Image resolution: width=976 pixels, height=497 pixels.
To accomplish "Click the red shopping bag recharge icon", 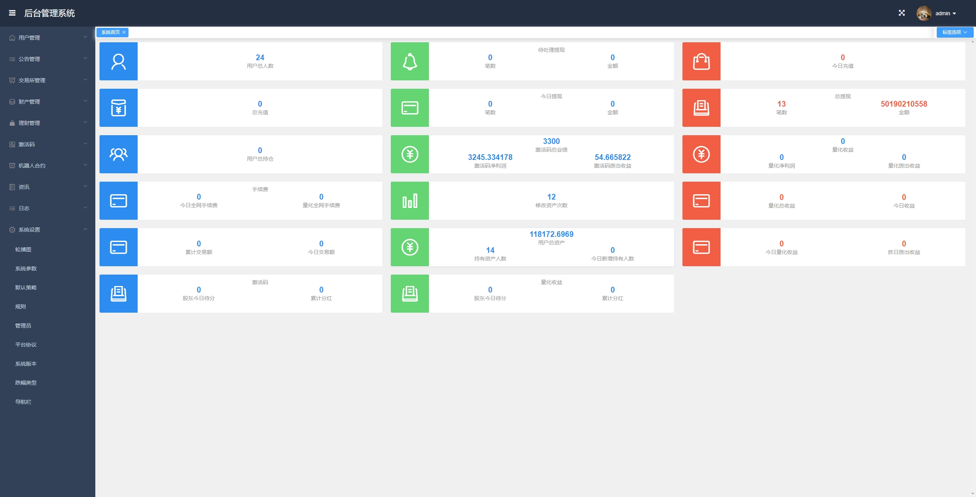I will (x=701, y=61).
